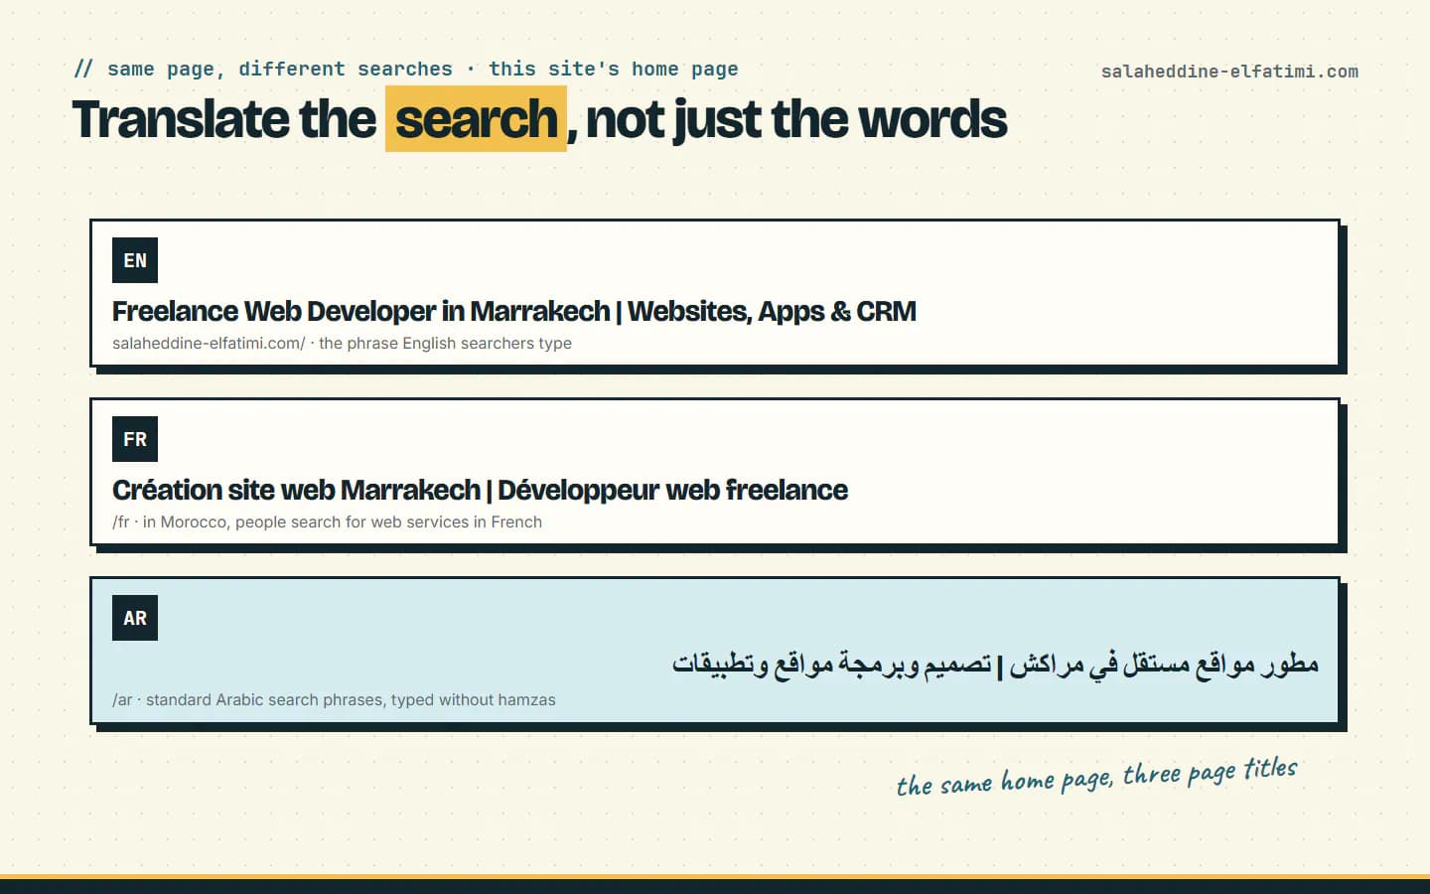Click handwritten 'the same home page, three page titles'
Viewport: 1430px width, 894px height.
(1096, 777)
